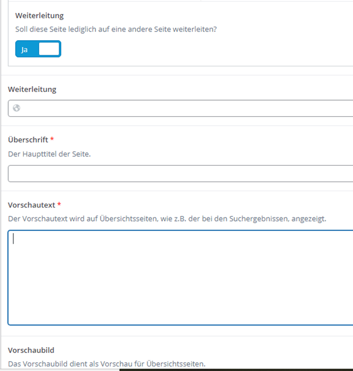
Task: Click the Vorschautext description about Übersichtsseiten
Action: tap(167, 219)
